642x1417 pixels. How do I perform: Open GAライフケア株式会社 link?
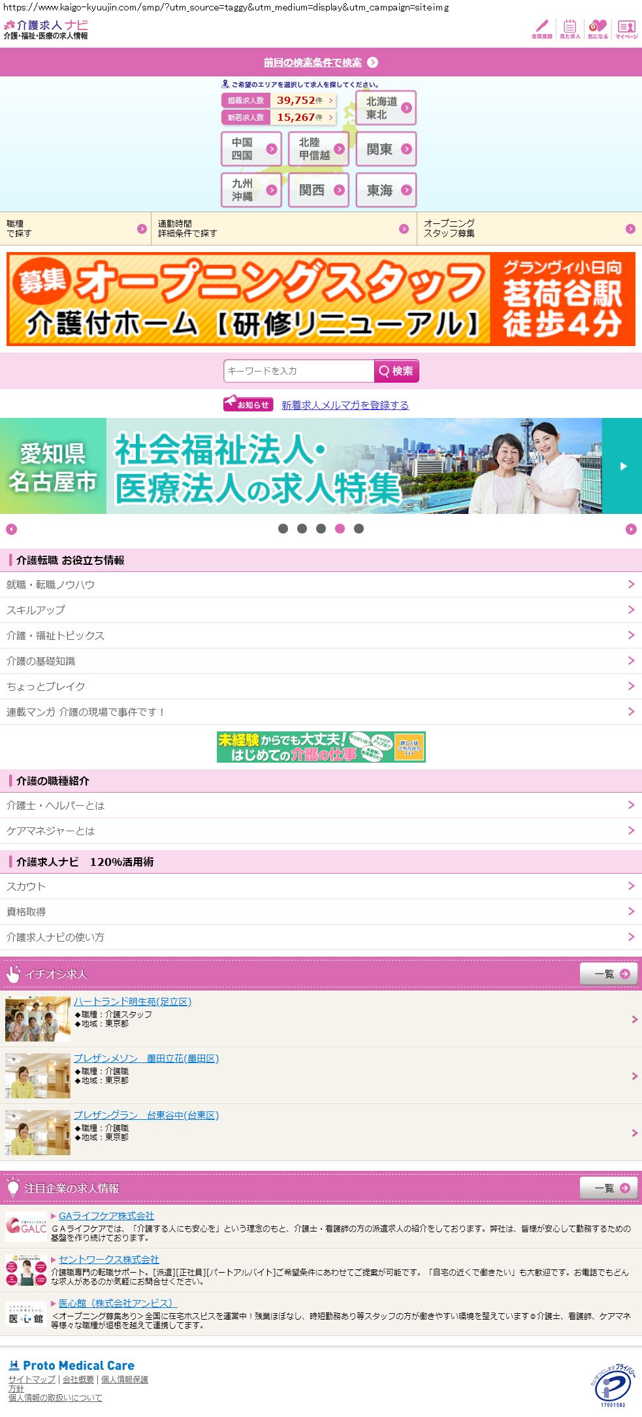106,1216
